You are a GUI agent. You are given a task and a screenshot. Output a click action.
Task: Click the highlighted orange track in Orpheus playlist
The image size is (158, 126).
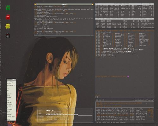115,115
